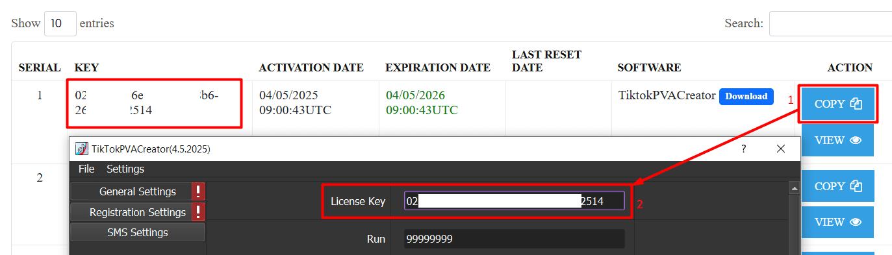Close the TikTokPVACreator window
Screen dimensions: 892x255
click(x=781, y=149)
